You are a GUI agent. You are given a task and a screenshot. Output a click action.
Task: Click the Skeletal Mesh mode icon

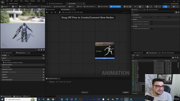click(147, 6)
